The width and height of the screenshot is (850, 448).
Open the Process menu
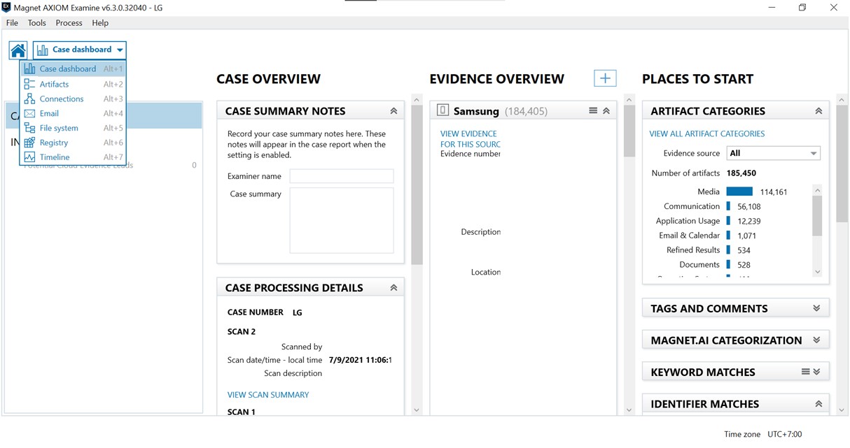point(69,22)
